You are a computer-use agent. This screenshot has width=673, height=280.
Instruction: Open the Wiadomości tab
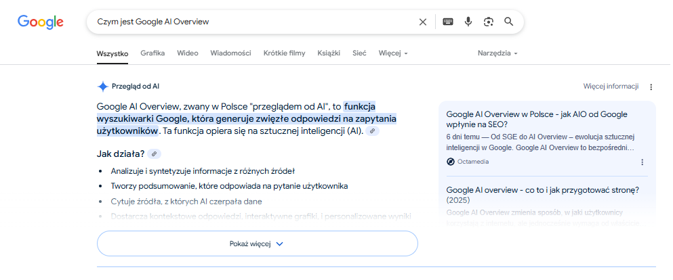coord(231,53)
